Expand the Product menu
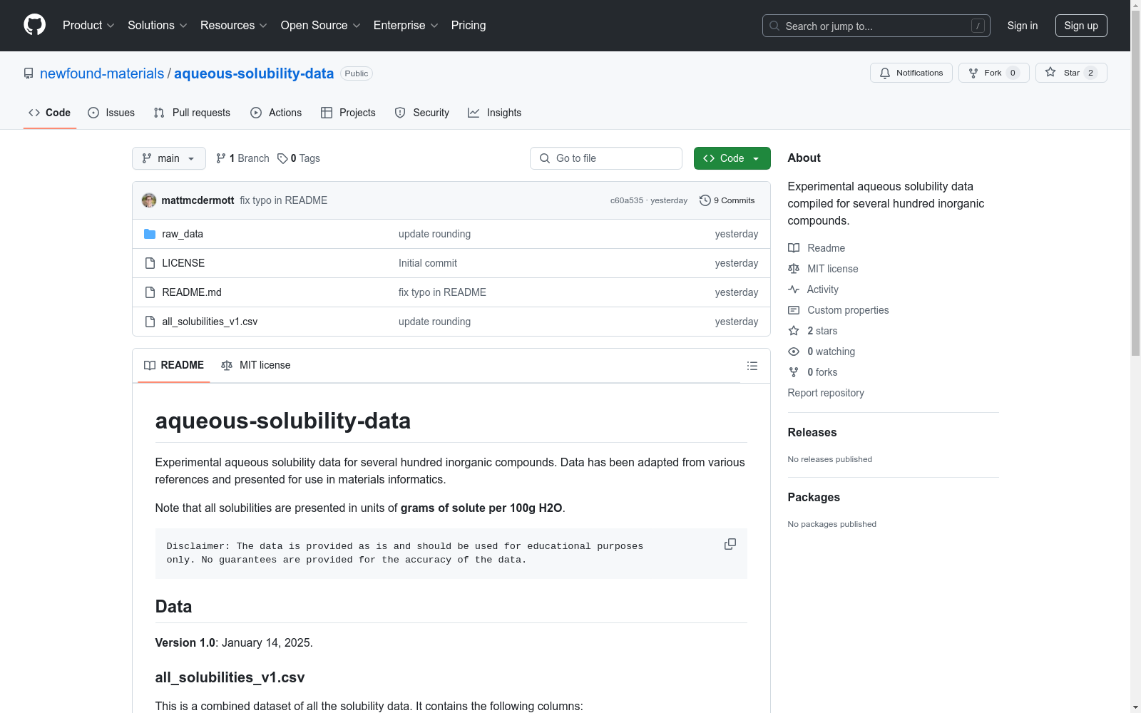Image resolution: width=1141 pixels, height=713 pixels. [88, 25]
